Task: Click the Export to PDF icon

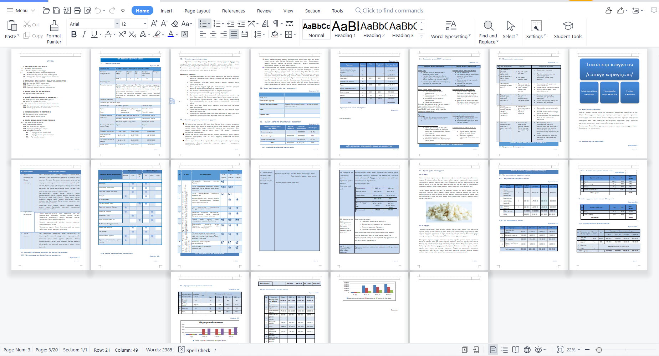Action: coord(67,10)
